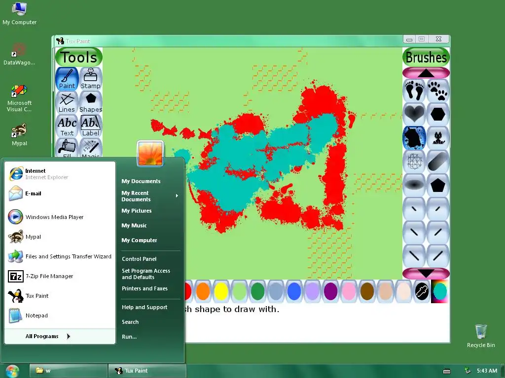Pick the orange color swatch
Screen dimensions: 505x378
click(x=203, y=291)
